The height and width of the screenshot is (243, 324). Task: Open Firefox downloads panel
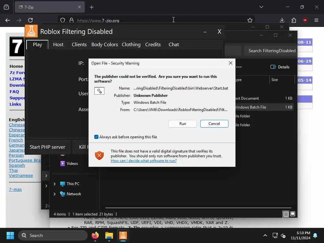282,20
